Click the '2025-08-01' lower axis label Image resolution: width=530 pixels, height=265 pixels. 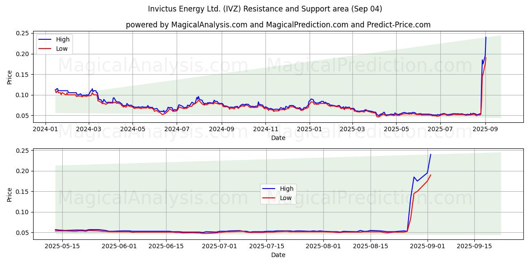pyautogui.click(x=323, y=246)
